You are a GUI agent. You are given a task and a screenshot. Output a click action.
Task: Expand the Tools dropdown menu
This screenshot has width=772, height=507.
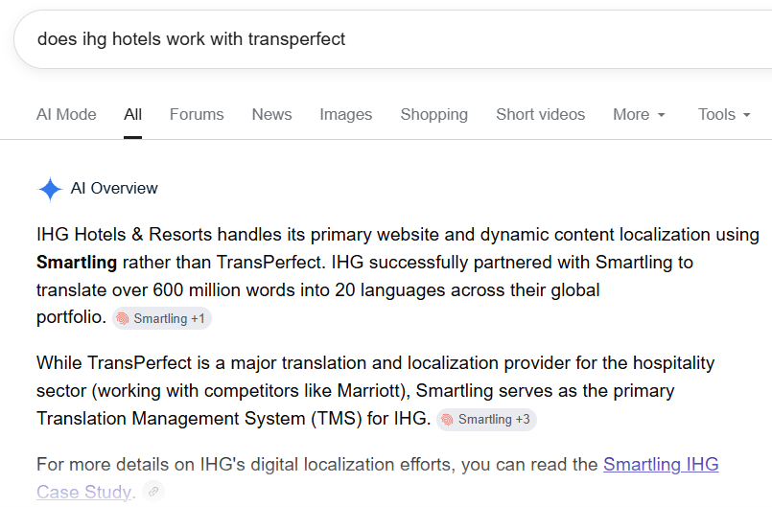(724, 115)
